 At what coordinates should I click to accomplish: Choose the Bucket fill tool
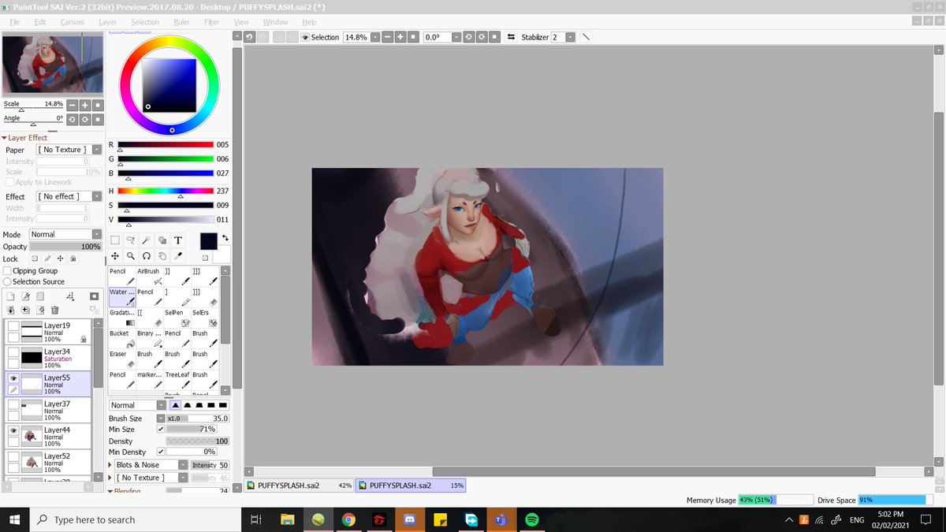[x=122, y=338]
